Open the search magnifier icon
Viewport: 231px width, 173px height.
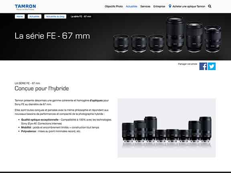pos(210,6)
